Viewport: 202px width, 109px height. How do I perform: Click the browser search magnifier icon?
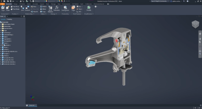tap(21, 16)
